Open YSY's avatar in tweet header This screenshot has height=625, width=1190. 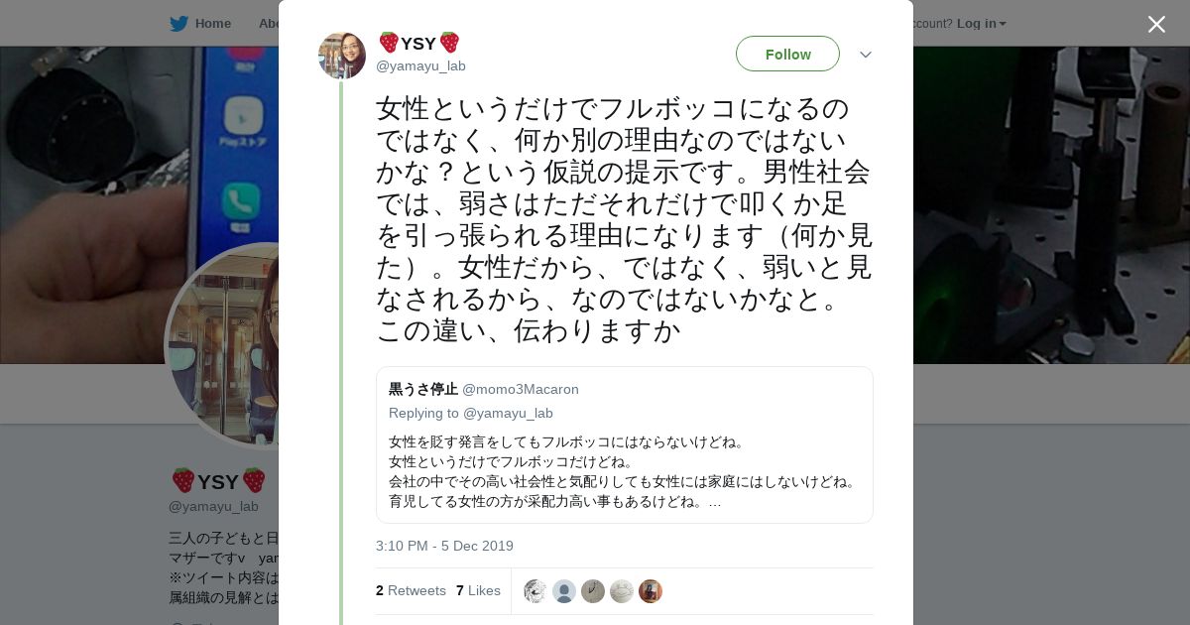342,56
